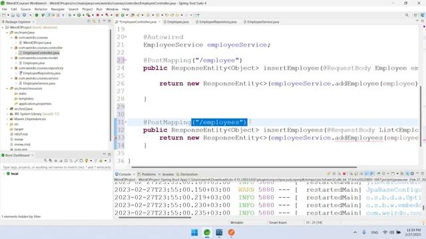Click the Windows Start button on taskbar
The height and width of the screenshot is (239, 426).
[x=194, y=232]
